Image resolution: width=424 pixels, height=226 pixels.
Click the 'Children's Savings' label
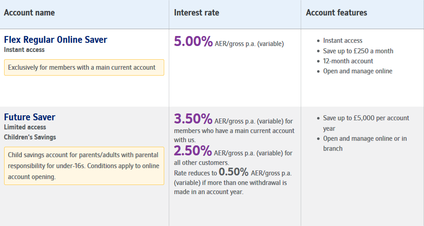(x=30, y=137)
